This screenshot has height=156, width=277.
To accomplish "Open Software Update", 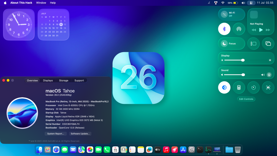I will pos(80,134).
